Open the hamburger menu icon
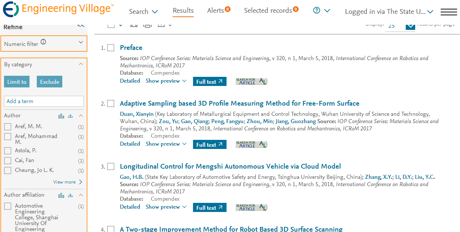460x232 pixels. click(x=449, y=12)
